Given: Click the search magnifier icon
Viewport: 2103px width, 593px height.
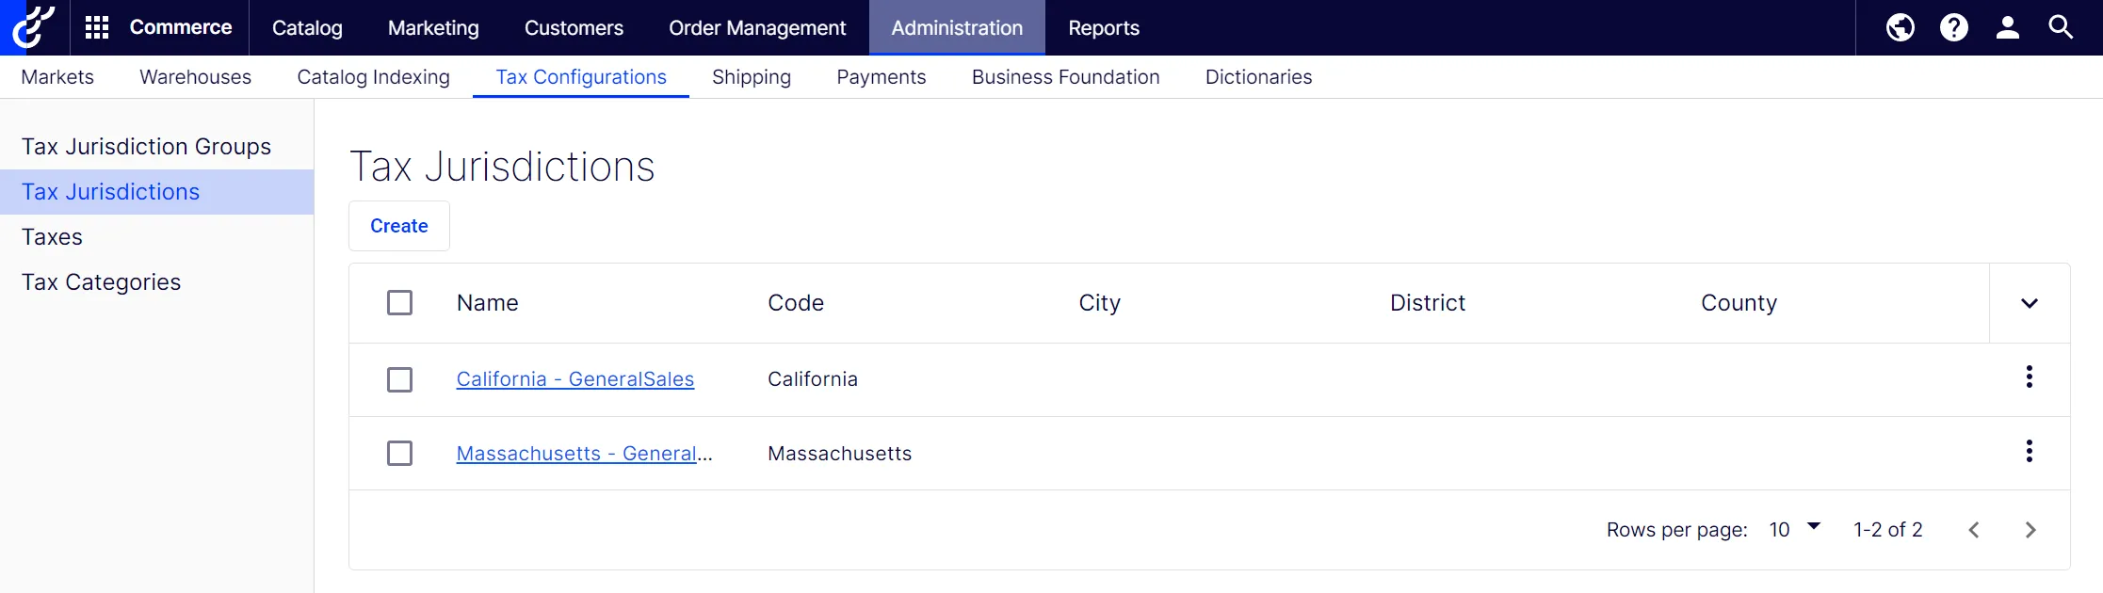Looking at the screenshot, I should point(2062,27).
